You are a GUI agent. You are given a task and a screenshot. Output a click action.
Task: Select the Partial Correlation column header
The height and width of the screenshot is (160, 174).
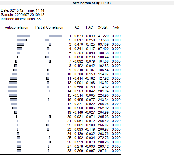click(x=49, y=27)
